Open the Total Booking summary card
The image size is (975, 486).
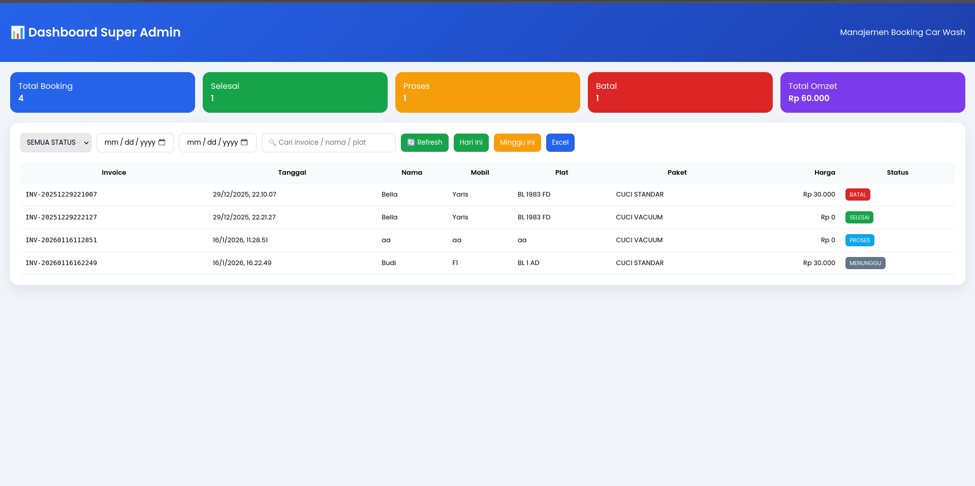coord(103,92)
